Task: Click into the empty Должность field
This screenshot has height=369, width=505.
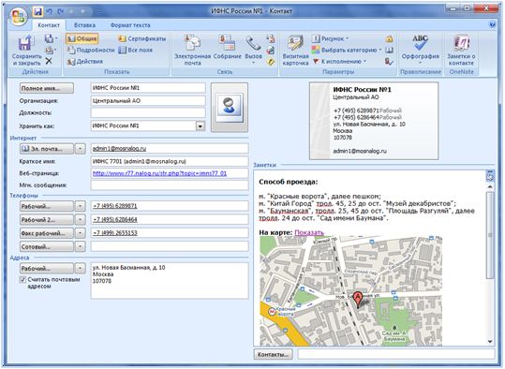Action: click(148, 112)
